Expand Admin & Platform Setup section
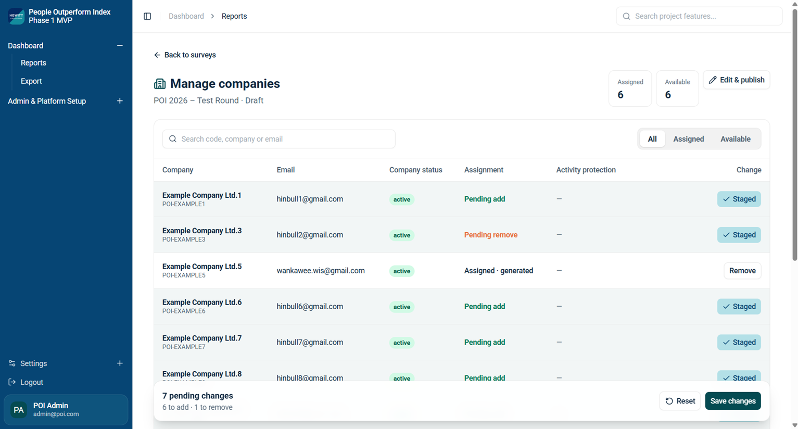 click(x=120, y=101)
